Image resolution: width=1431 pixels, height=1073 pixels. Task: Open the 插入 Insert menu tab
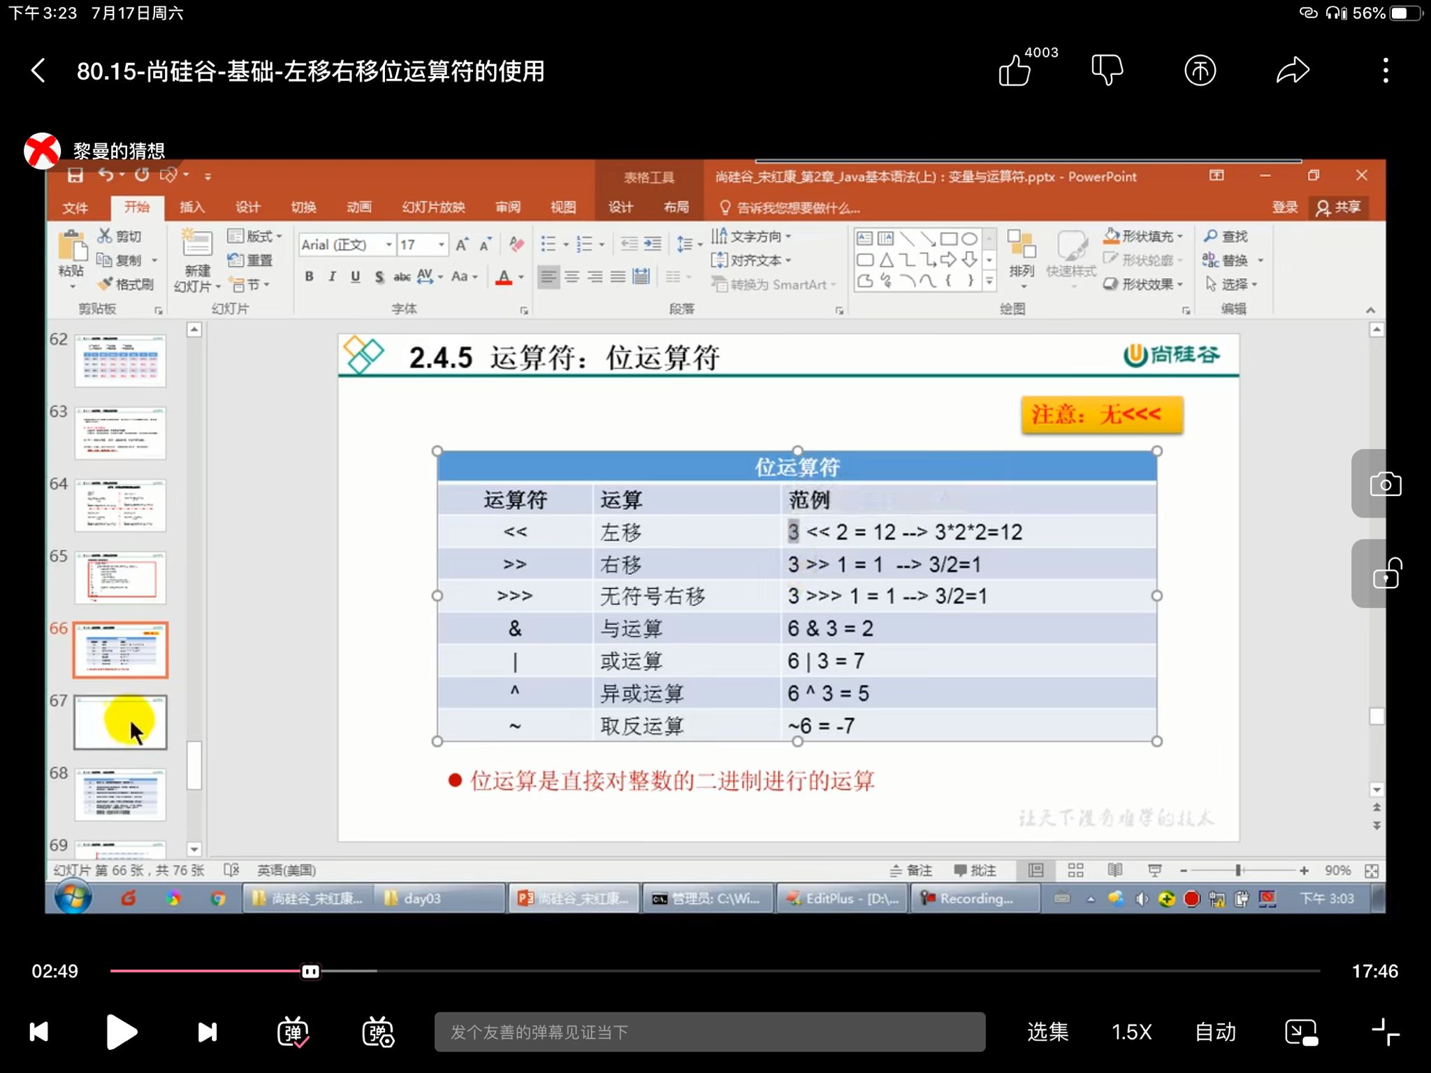(x=194, y=207)
